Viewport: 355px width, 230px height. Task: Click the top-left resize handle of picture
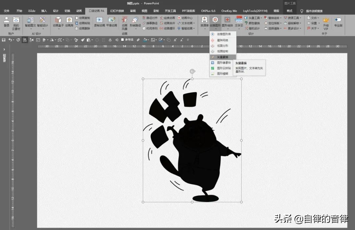143,79
